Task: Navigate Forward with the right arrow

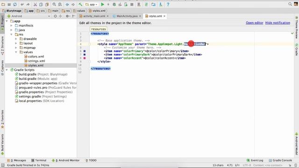Action: [73, 4]
